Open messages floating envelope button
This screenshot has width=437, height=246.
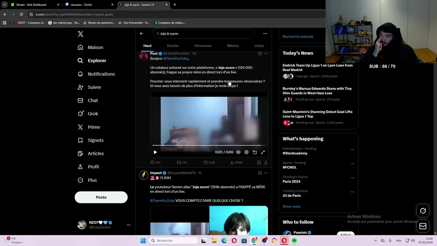(x=423, y=226)
